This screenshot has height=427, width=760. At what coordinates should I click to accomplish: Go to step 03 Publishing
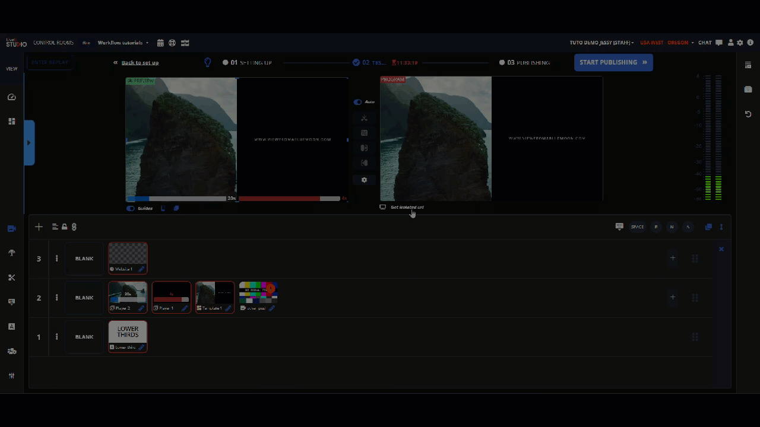[x=524, y=62]
